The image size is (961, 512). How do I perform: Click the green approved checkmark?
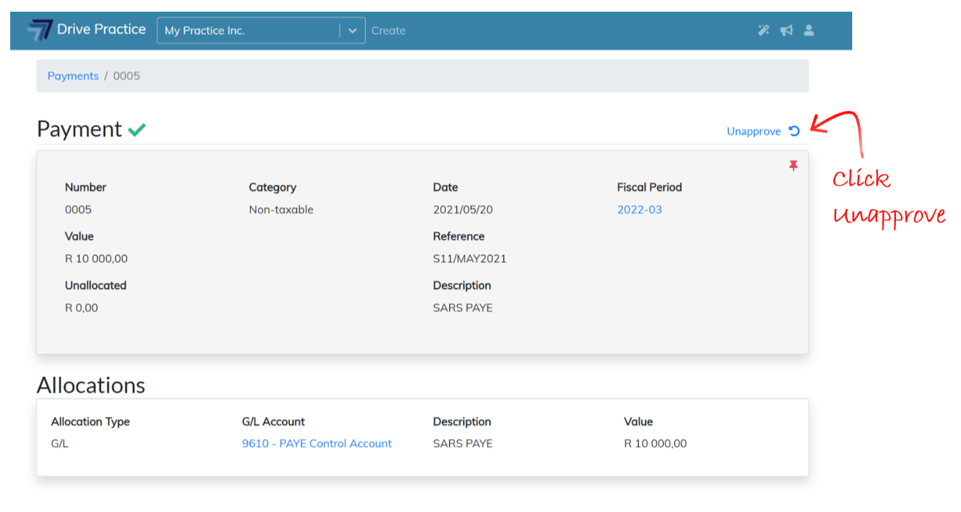click(x=137, y=130)
